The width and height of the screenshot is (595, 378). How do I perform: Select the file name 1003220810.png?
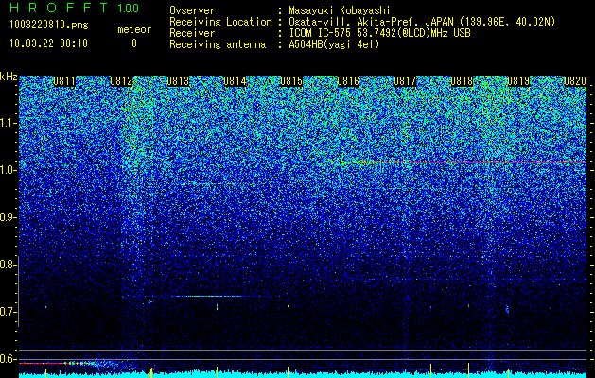pos(49,25)
